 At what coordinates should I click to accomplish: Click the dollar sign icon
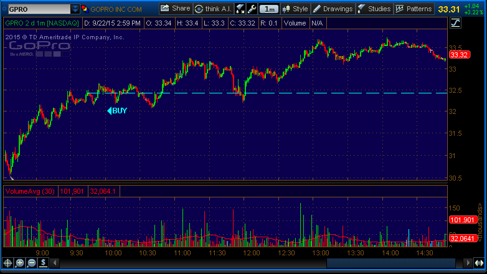43,263
